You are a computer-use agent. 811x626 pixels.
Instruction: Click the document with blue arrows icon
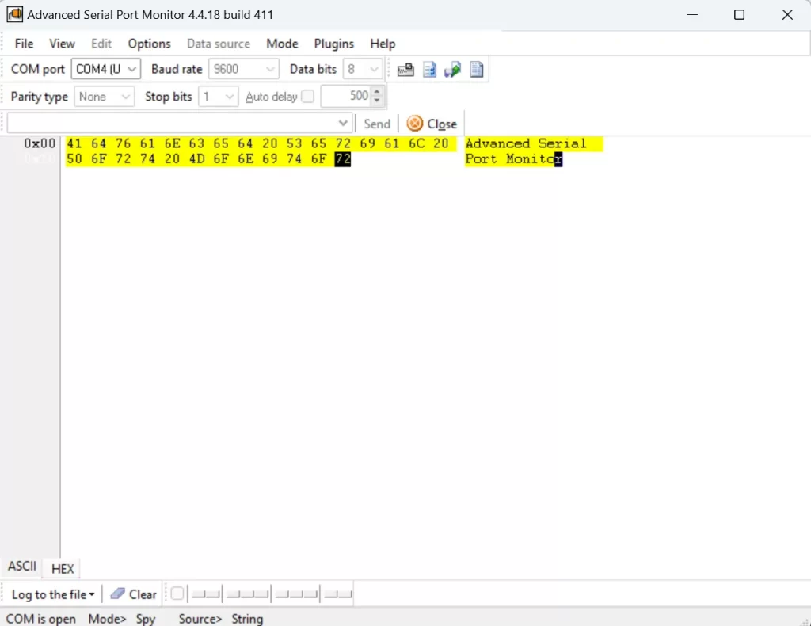(x=429, y=69)
